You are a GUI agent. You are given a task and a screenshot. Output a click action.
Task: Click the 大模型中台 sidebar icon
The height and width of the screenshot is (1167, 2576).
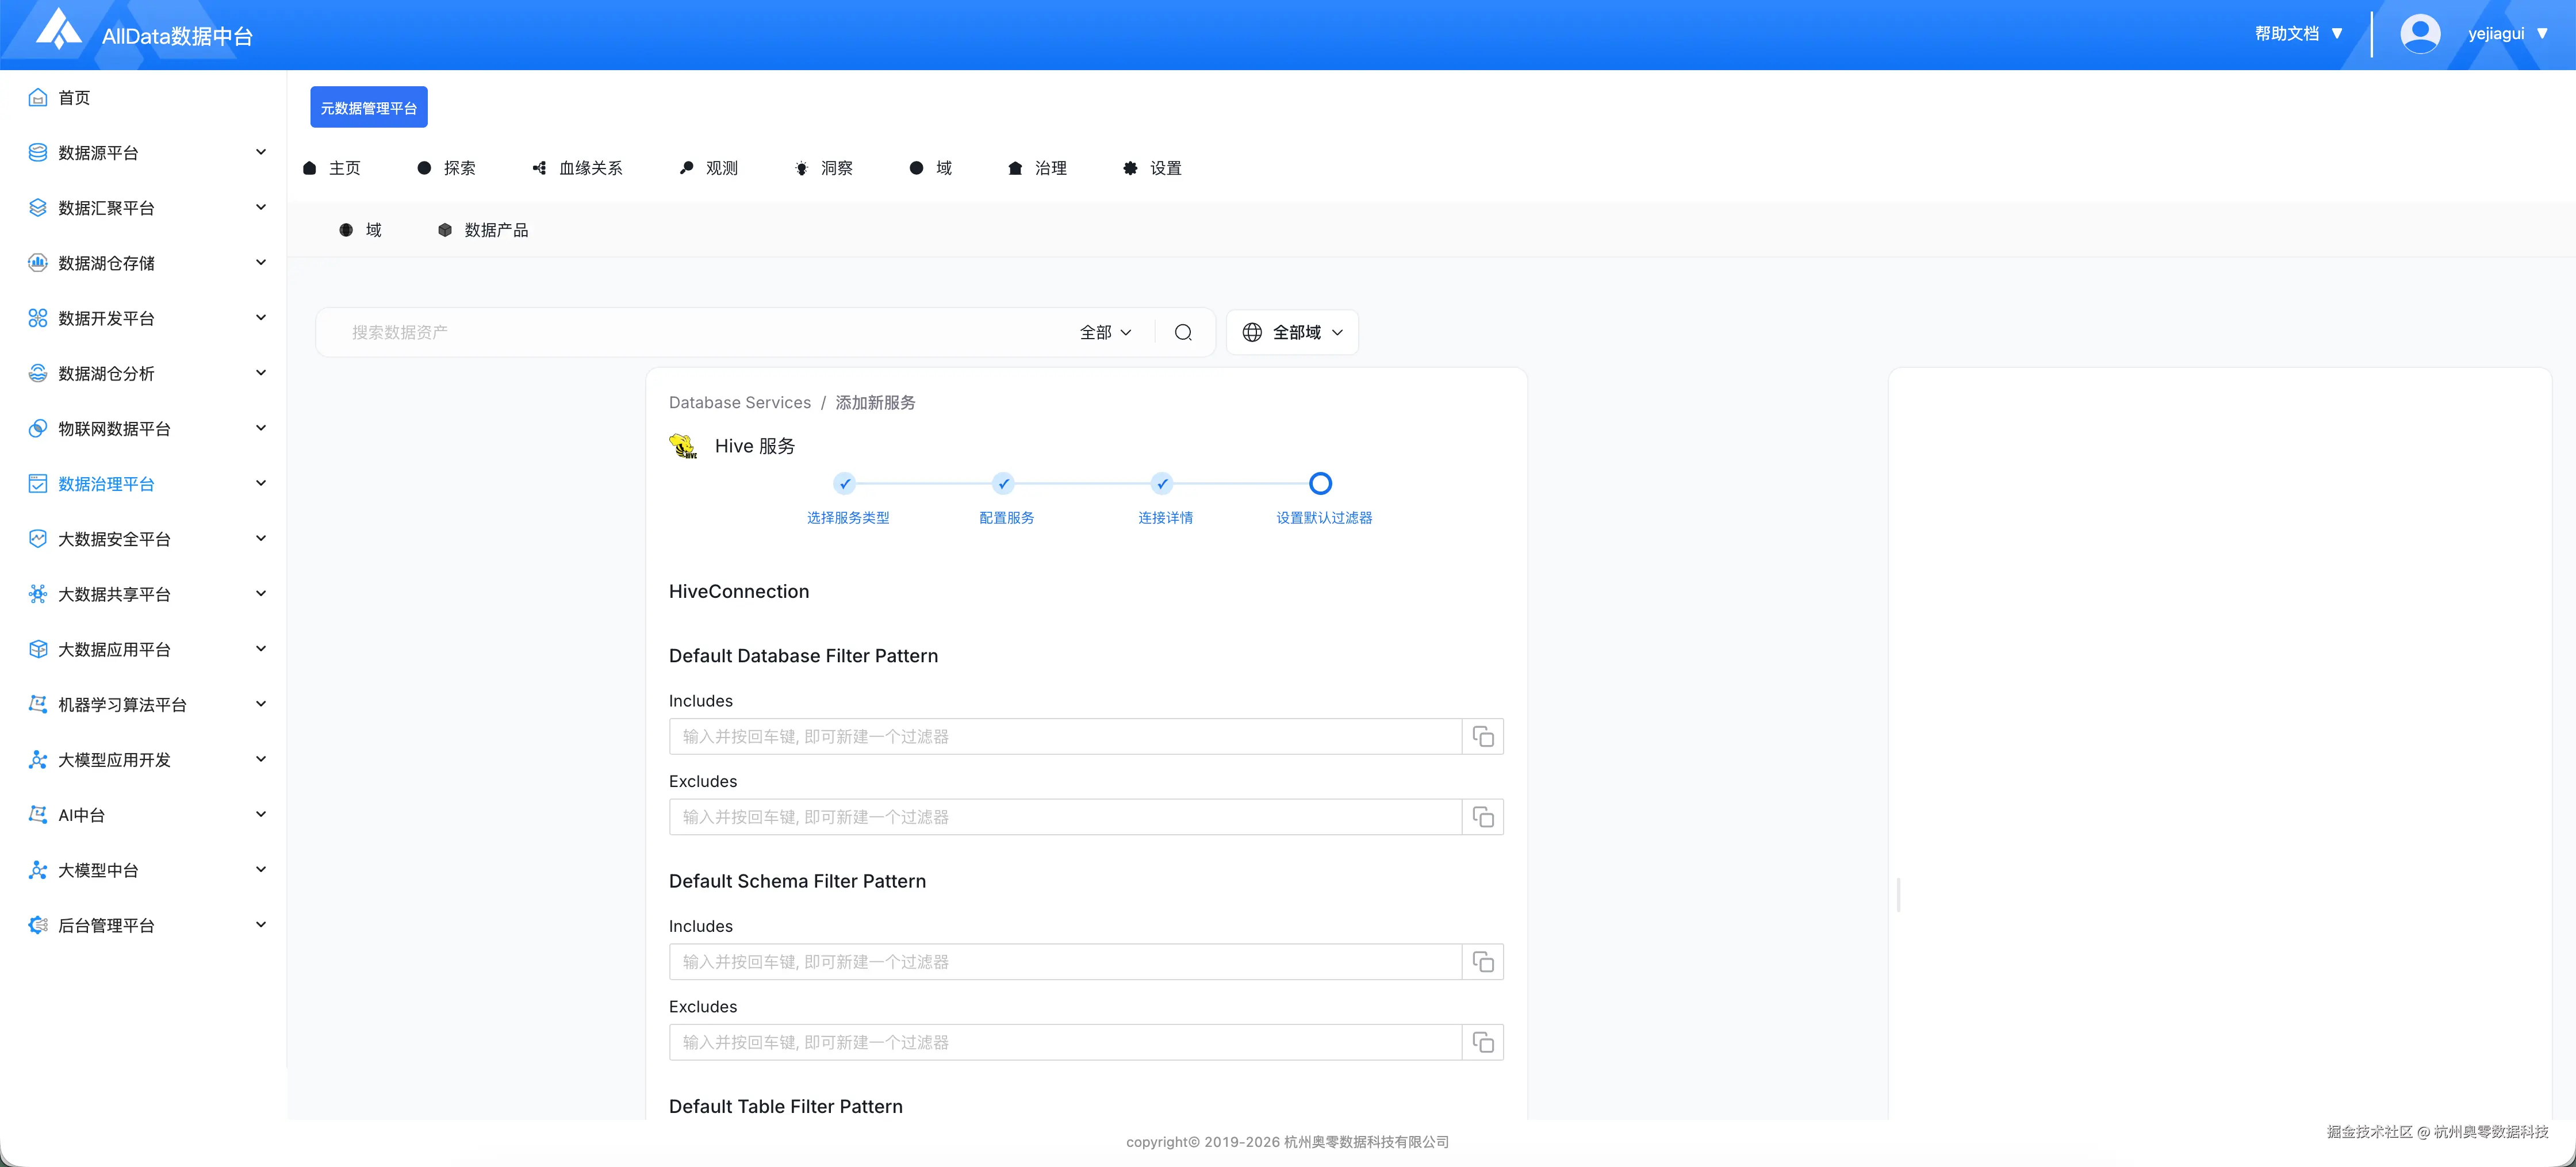pos(38,870)
